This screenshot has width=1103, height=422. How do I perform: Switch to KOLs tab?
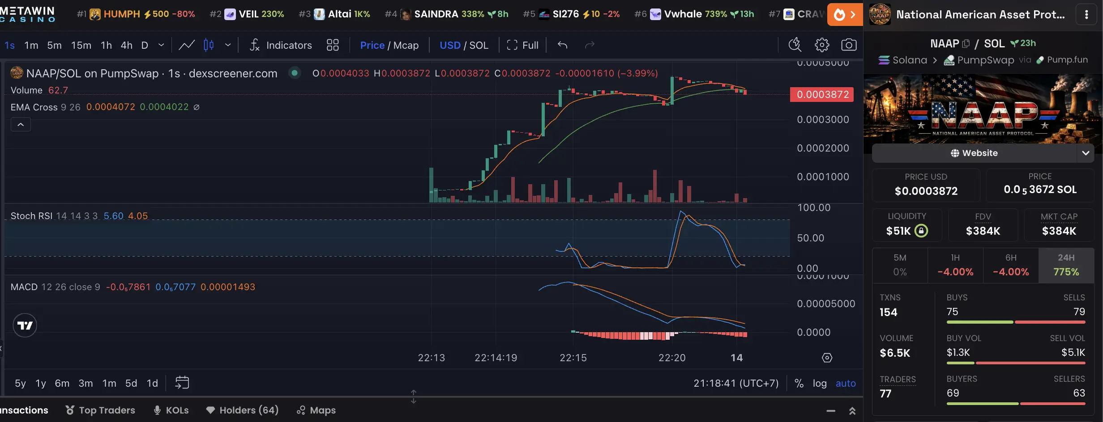171,410
